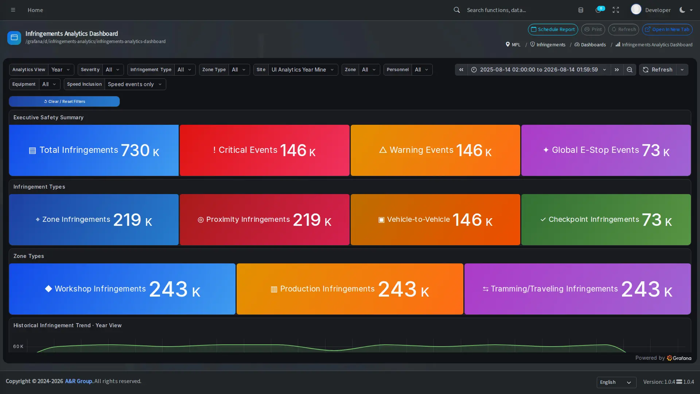Click Open In New Tab

click(x=667, y=30)
